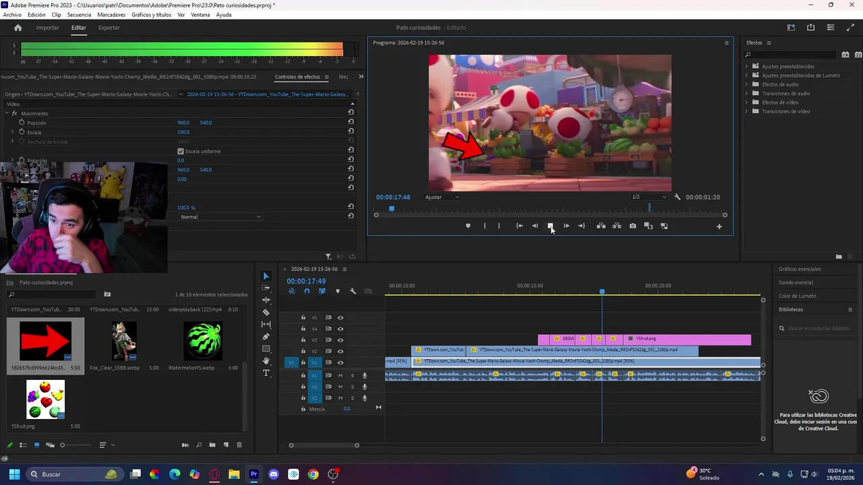Select the Hand tool

coord(266,361)
